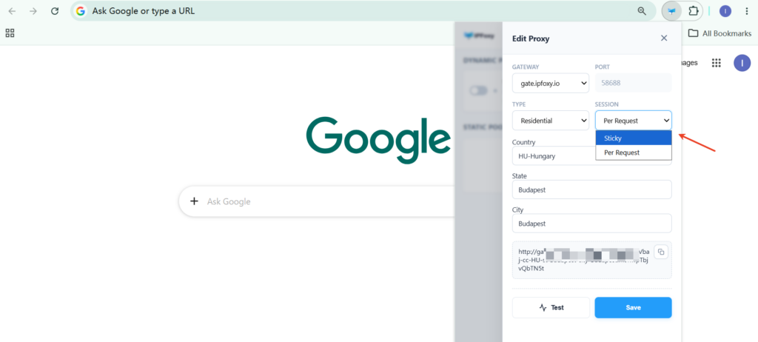
Task: Focus the 'Ask Google or type a URL' address bar
Action: point(363,10)
